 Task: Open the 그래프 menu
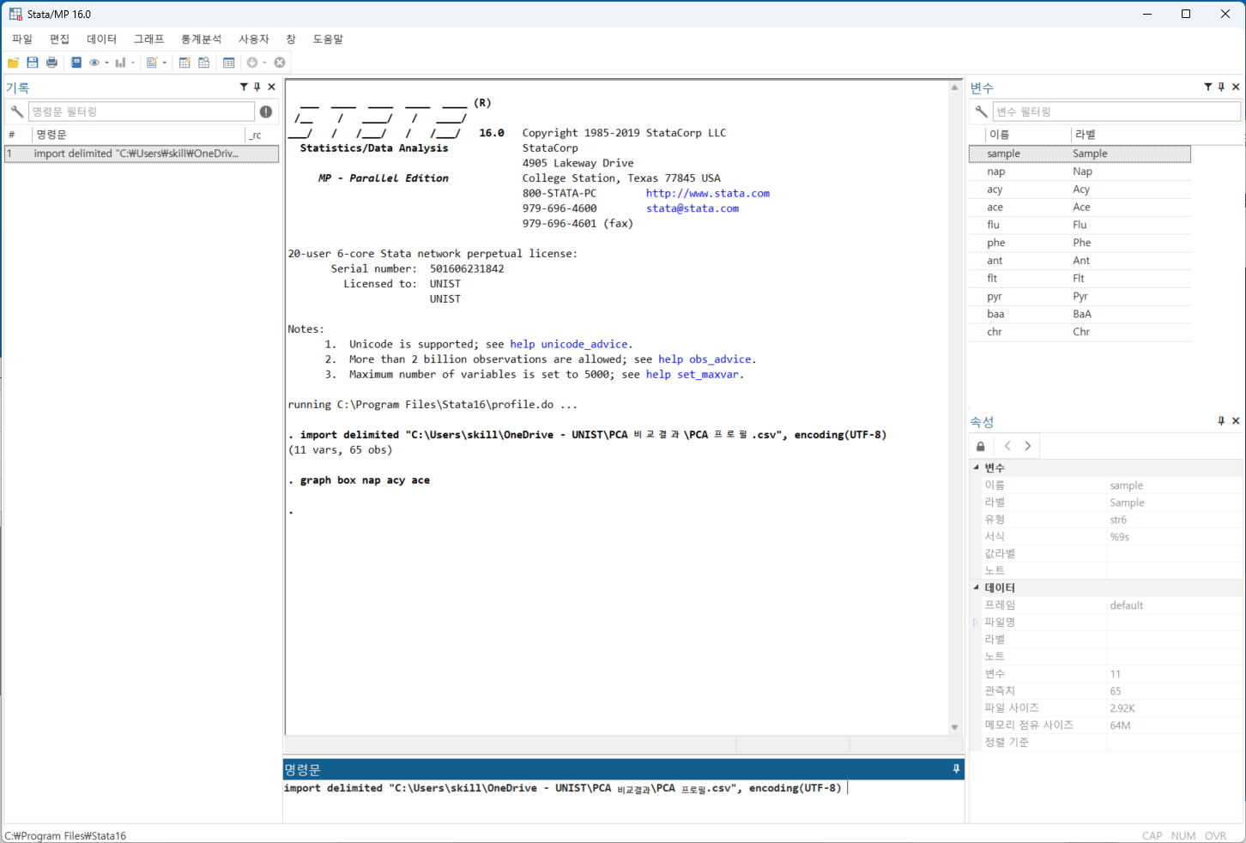[148, 39]
